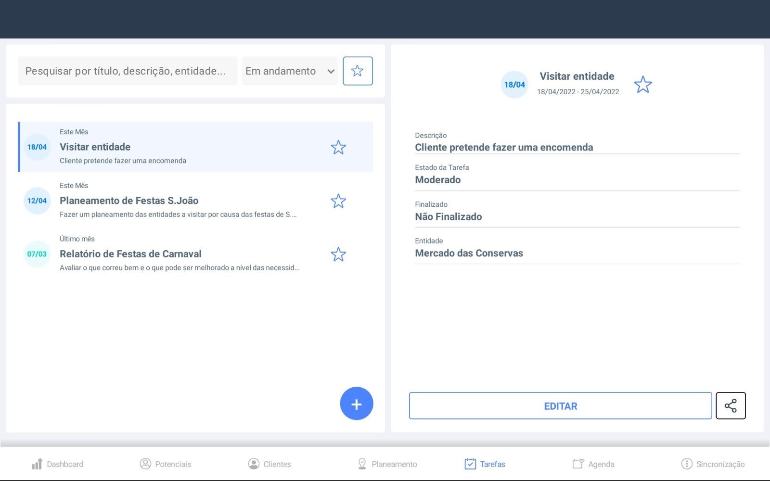Toggle favorites filter star button

pyautogui.click(x=358, y=71)
